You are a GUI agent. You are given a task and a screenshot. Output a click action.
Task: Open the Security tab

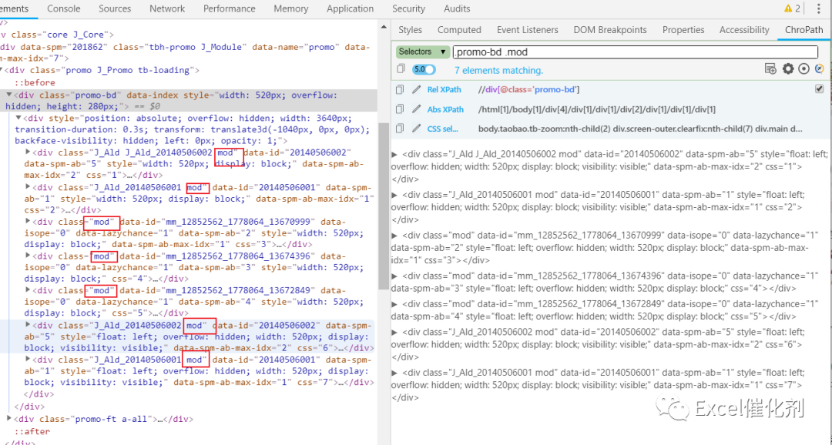408,8
